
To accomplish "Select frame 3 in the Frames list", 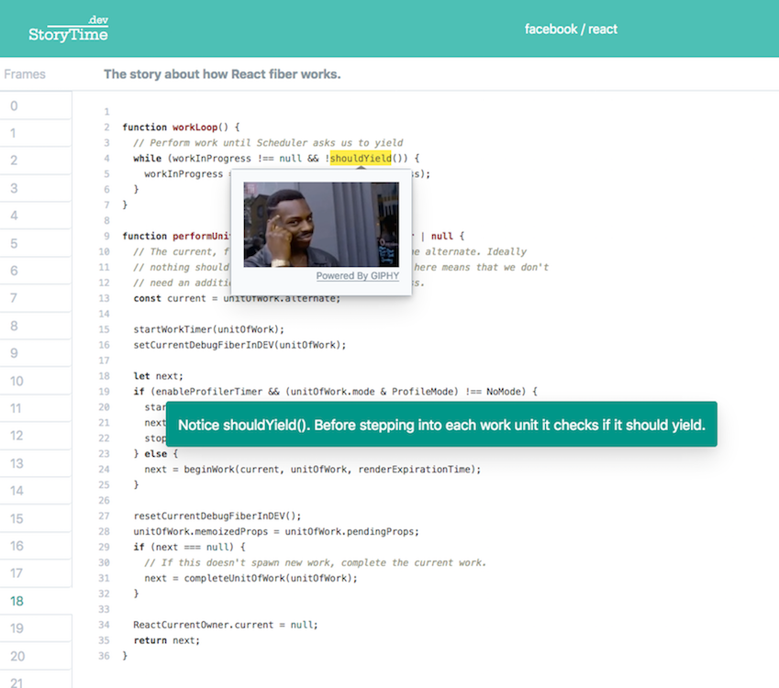I will [36, 188].
